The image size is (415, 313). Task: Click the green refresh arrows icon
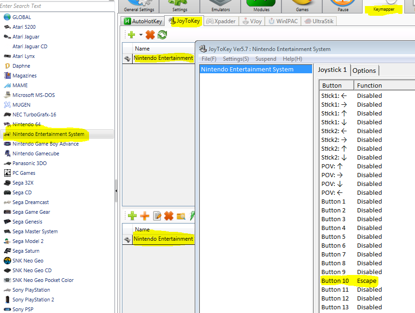(x=162, y=35)
